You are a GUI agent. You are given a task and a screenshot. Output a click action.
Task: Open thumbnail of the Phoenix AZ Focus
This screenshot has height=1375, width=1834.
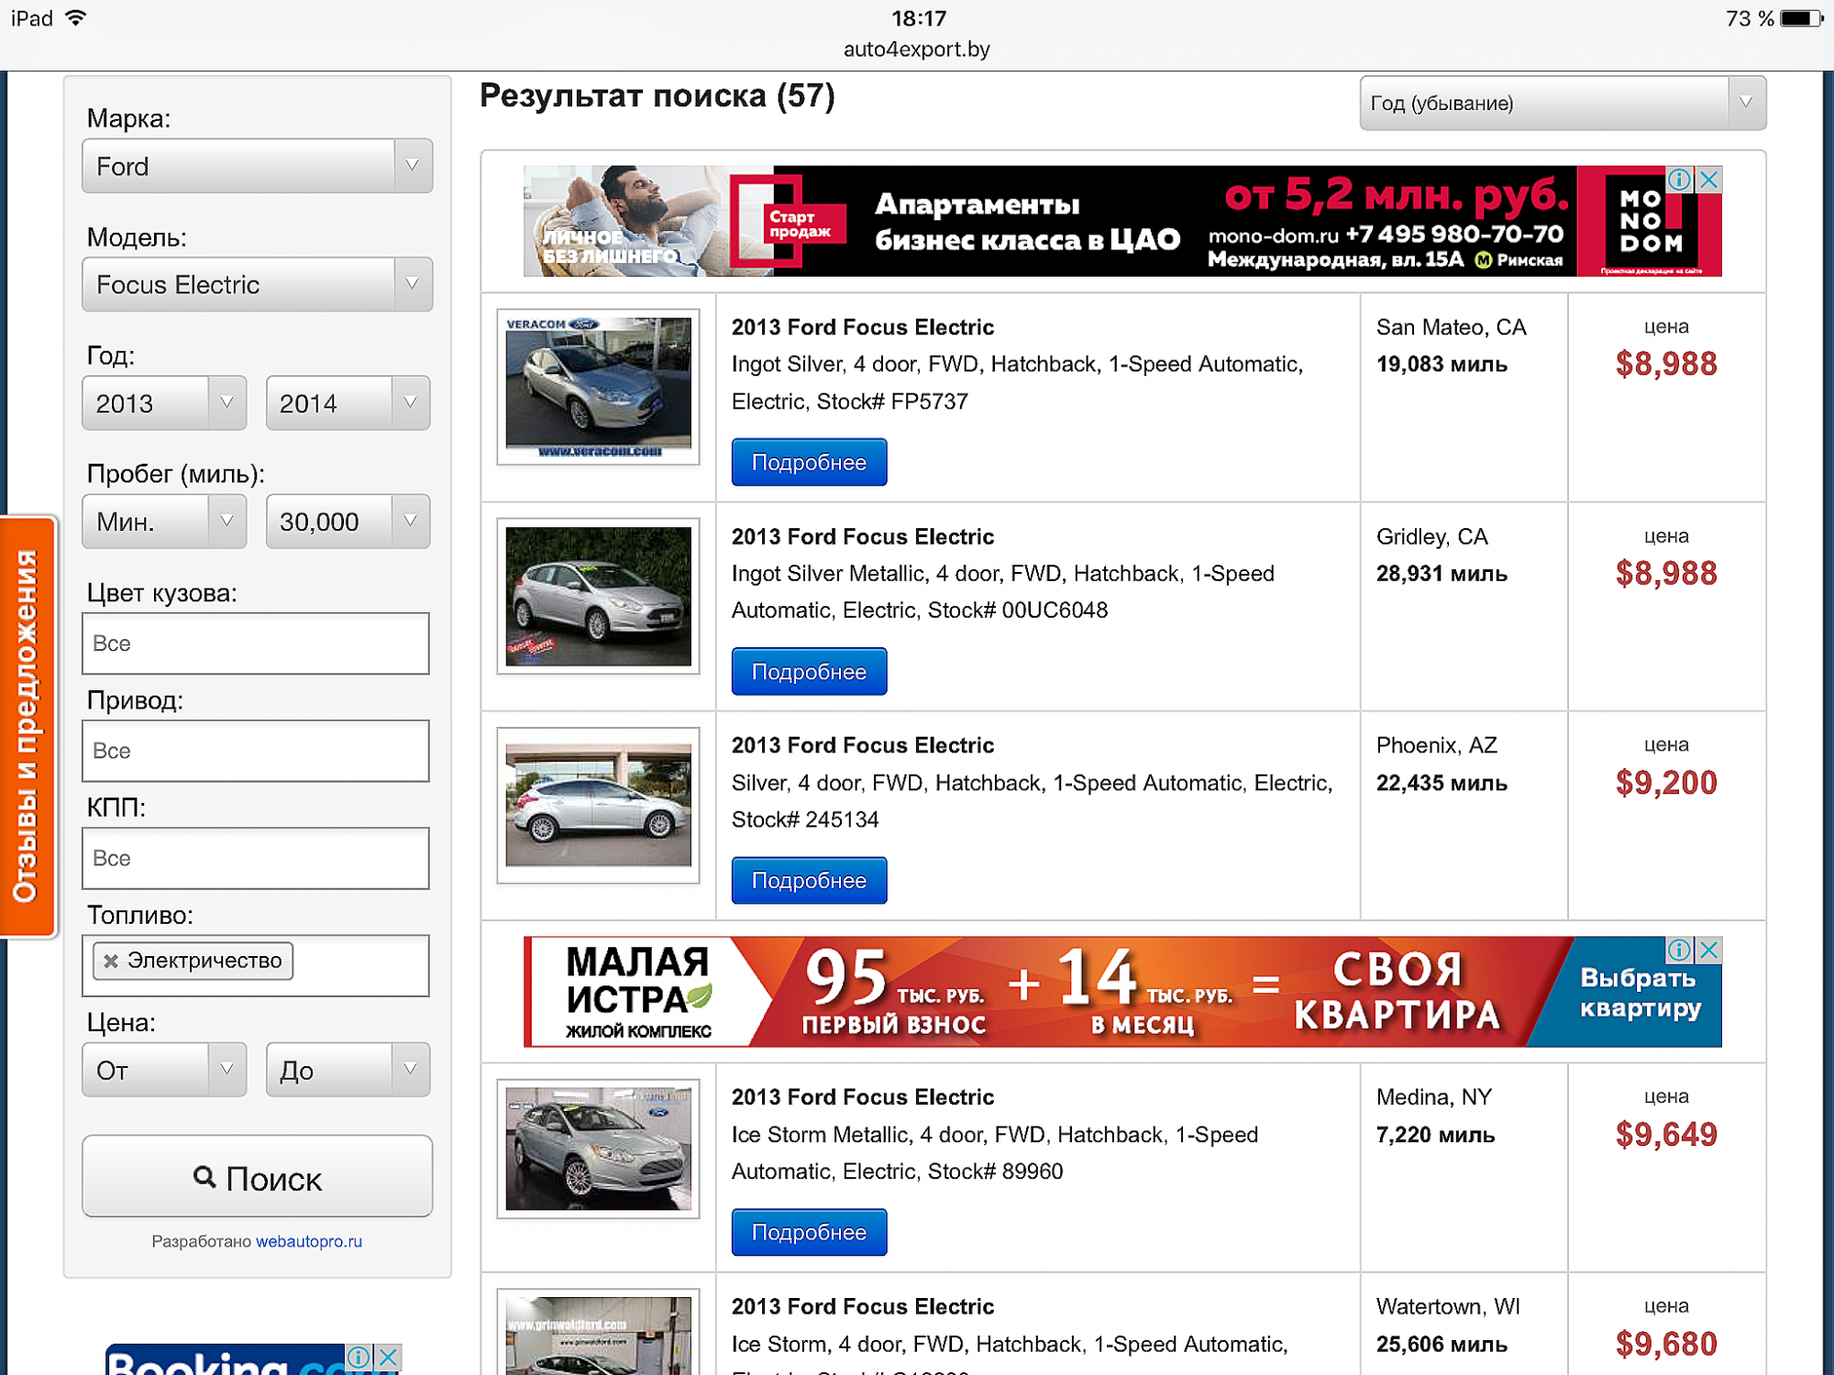click(598, 805)
